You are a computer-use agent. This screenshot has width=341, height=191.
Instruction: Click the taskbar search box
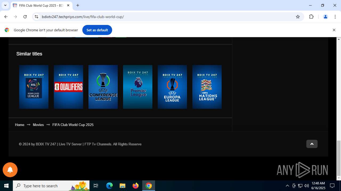51,186
